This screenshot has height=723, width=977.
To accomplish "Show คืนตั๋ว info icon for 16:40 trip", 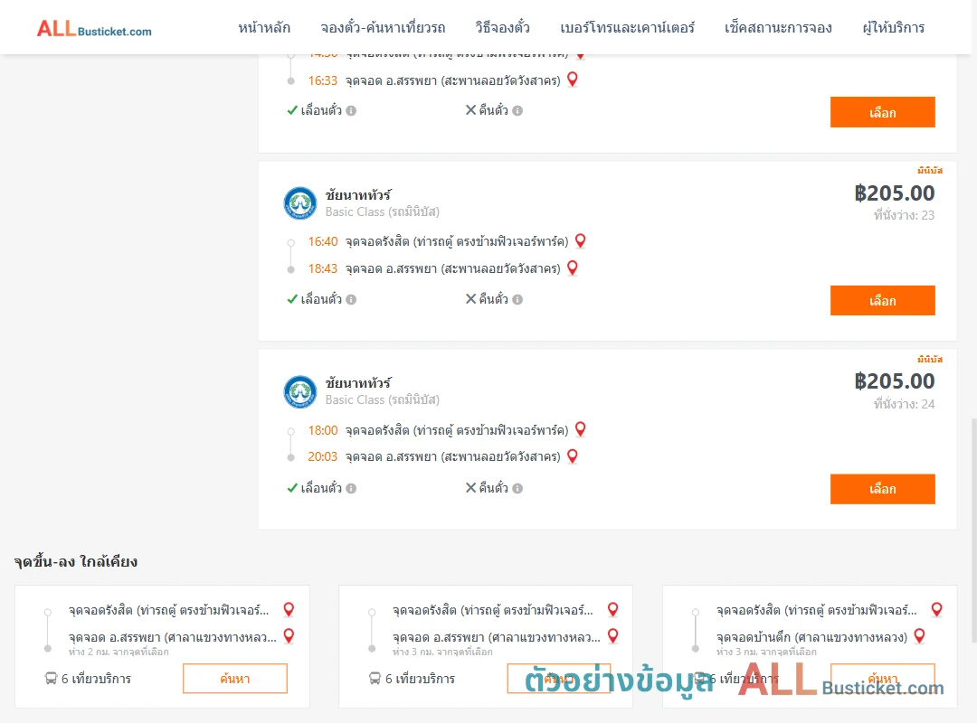I will [517, 299].
